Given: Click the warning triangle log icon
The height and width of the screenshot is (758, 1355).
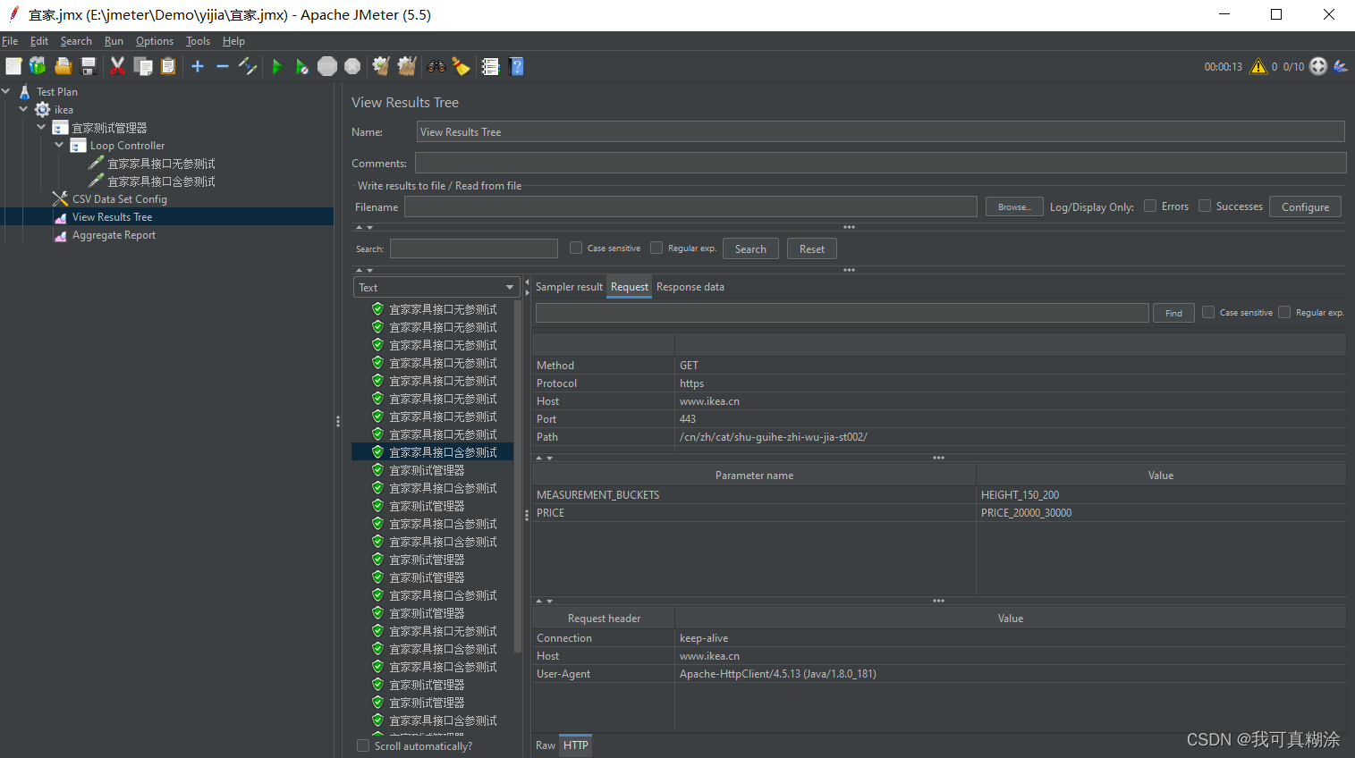Looking at the screenshot, I should (1258, 66).
